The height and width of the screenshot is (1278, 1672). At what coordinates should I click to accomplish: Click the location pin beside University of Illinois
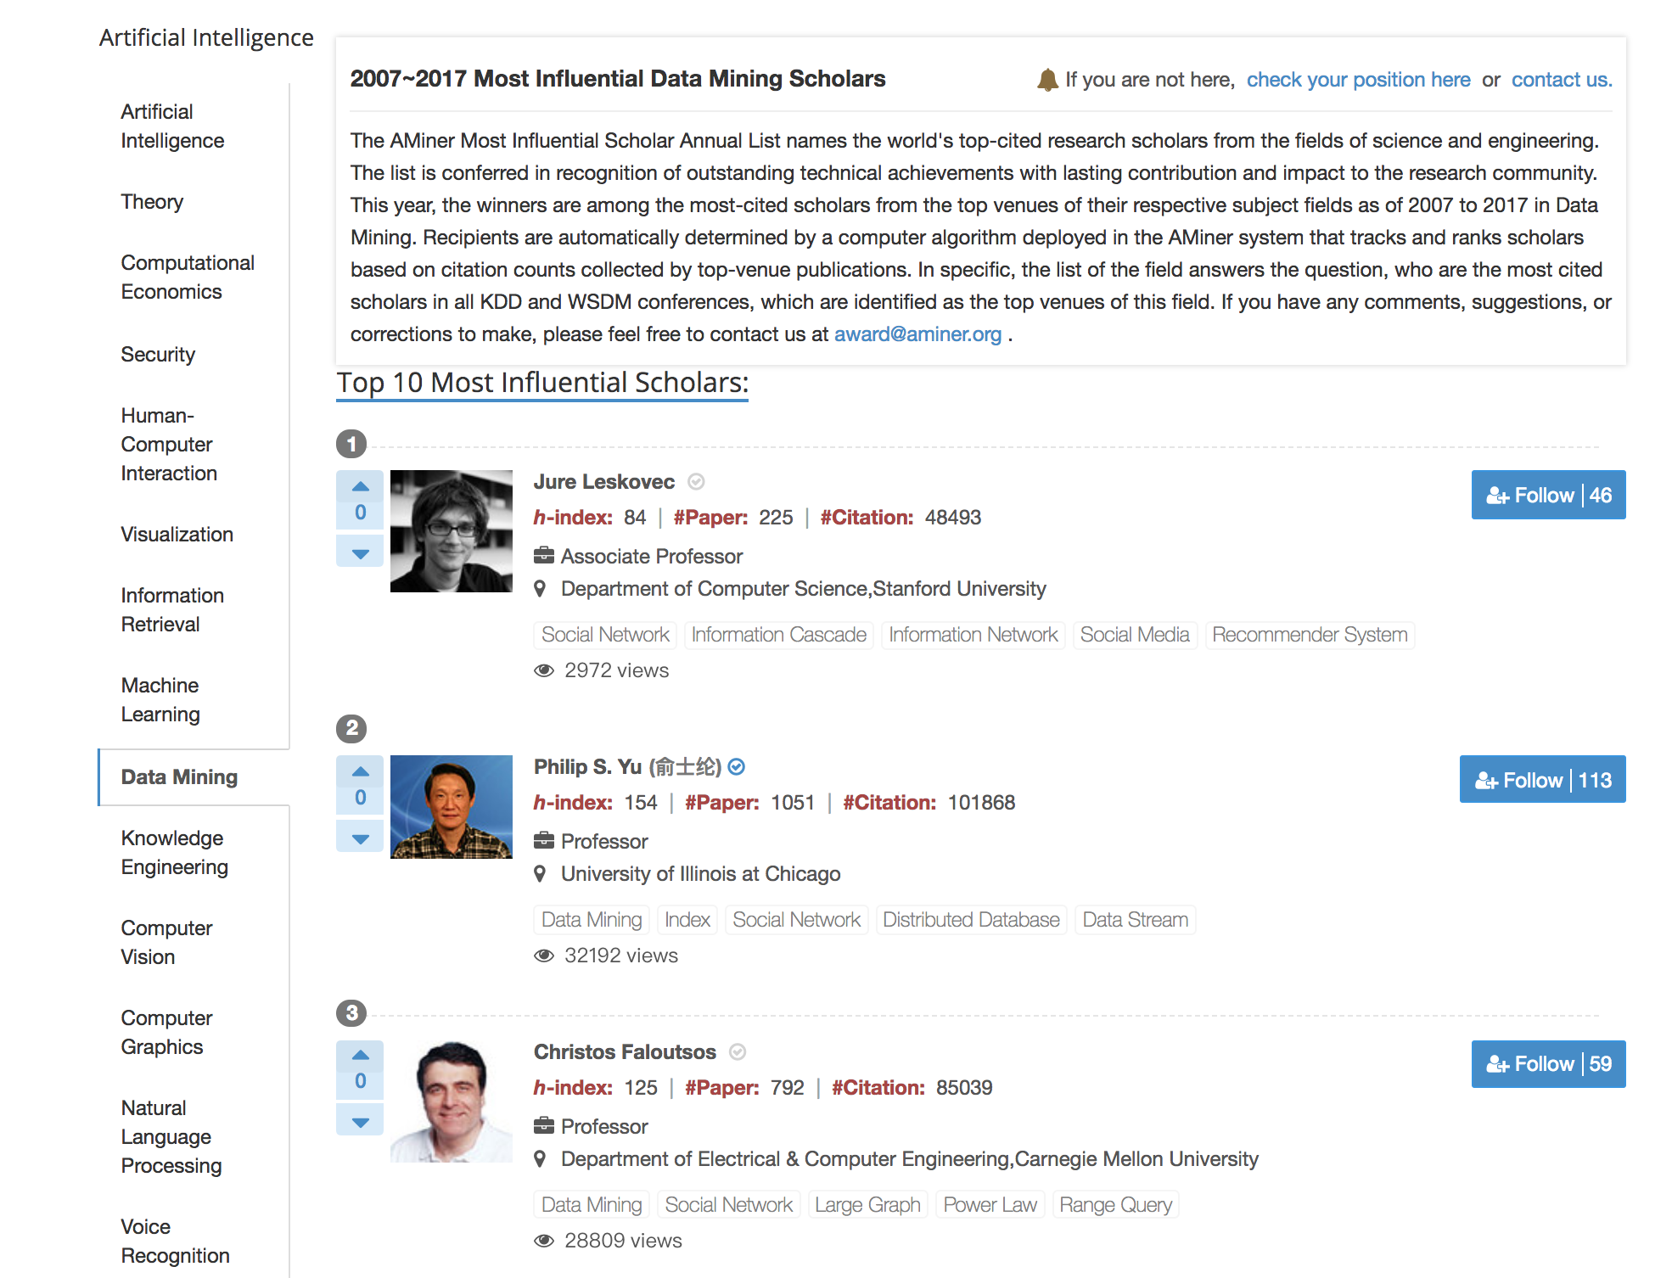540,873
